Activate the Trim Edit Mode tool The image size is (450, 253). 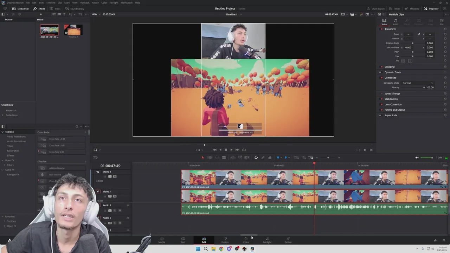tap(210, 157)
